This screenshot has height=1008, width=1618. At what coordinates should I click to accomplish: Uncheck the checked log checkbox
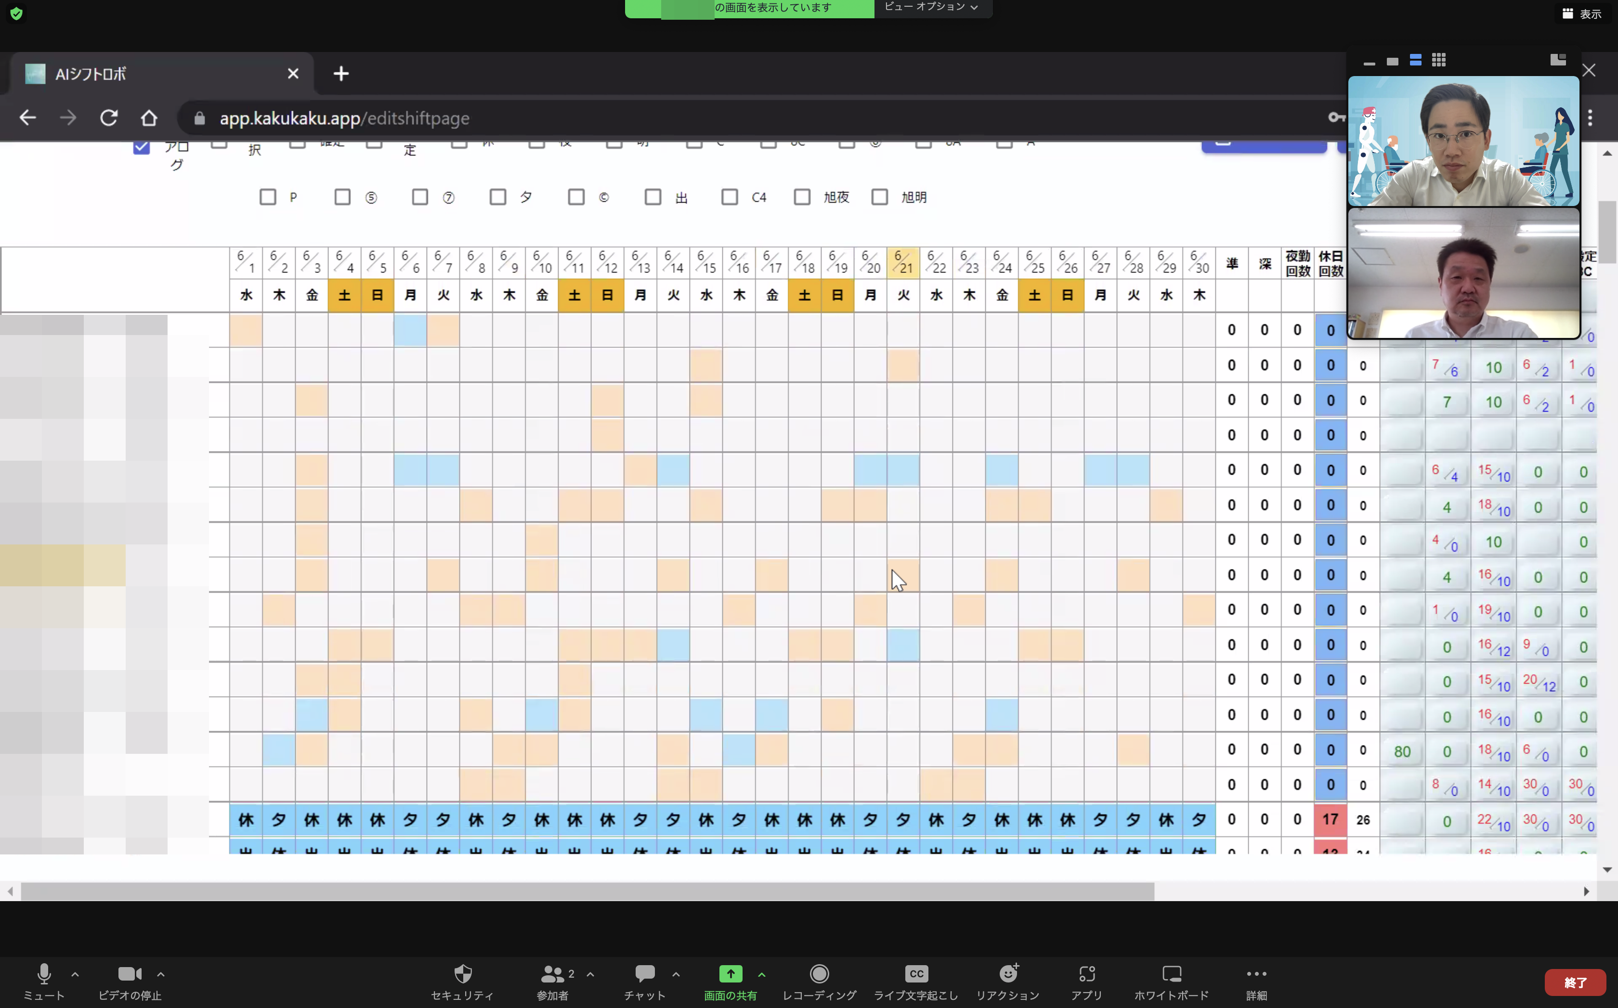tap(142, 147)
